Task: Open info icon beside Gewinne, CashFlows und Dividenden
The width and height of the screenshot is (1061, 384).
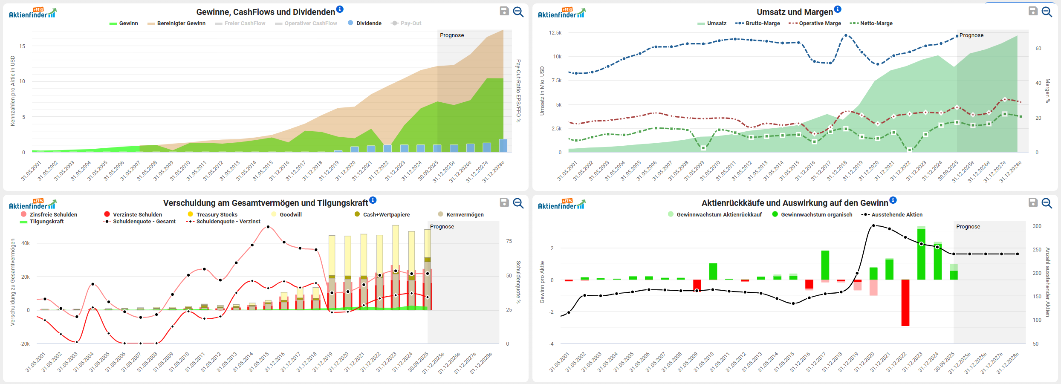Action: [x=340, y=9]
